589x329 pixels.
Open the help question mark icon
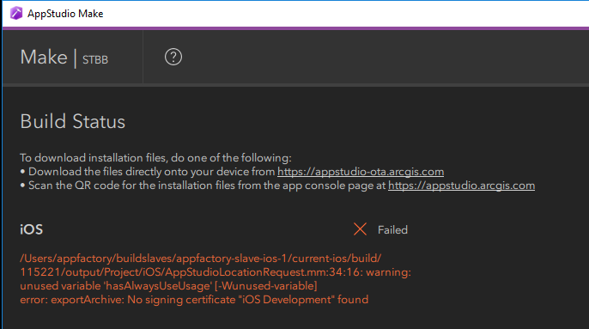point(173,58)
